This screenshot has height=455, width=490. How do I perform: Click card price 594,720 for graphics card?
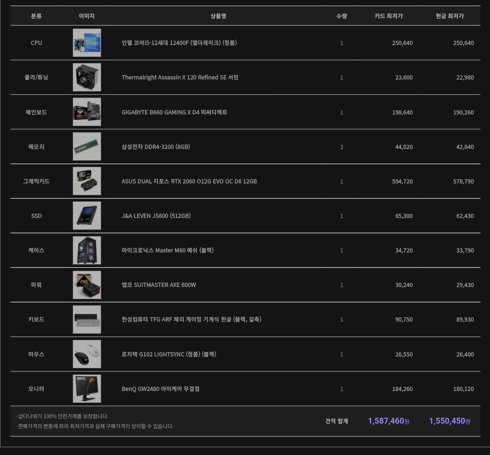click(x=402, y=181)
